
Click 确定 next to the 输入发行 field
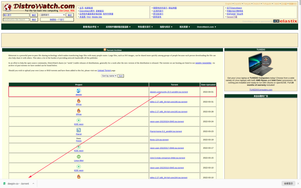(x=34, y=15)
